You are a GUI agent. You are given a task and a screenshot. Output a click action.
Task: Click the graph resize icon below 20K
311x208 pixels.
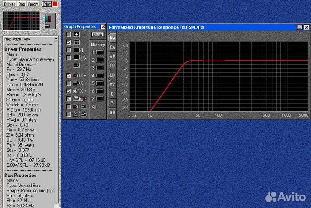(76, 65)
